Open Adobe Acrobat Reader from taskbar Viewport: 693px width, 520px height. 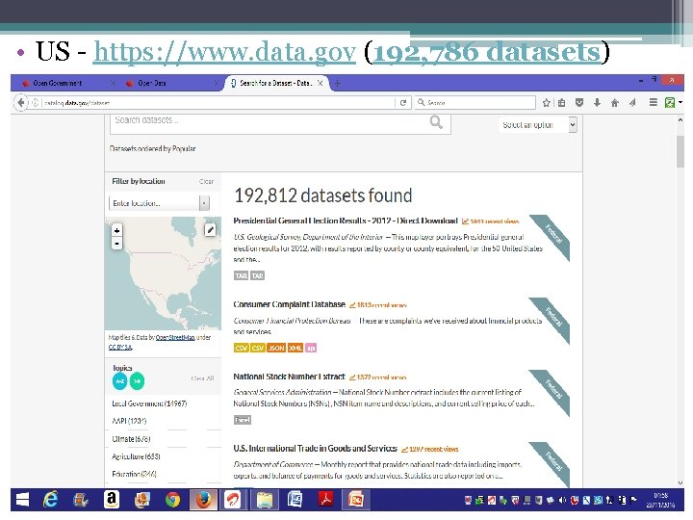325,500
